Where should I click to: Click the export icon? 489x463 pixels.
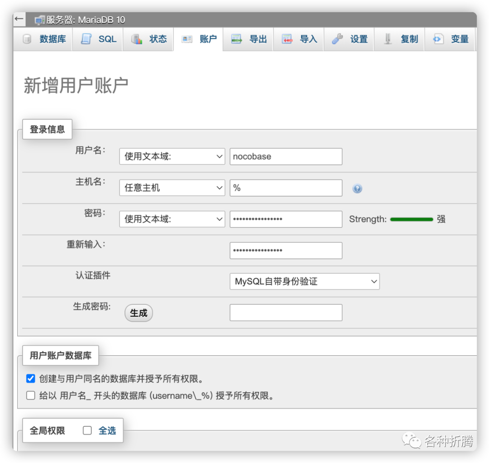[x=236, y=39]
